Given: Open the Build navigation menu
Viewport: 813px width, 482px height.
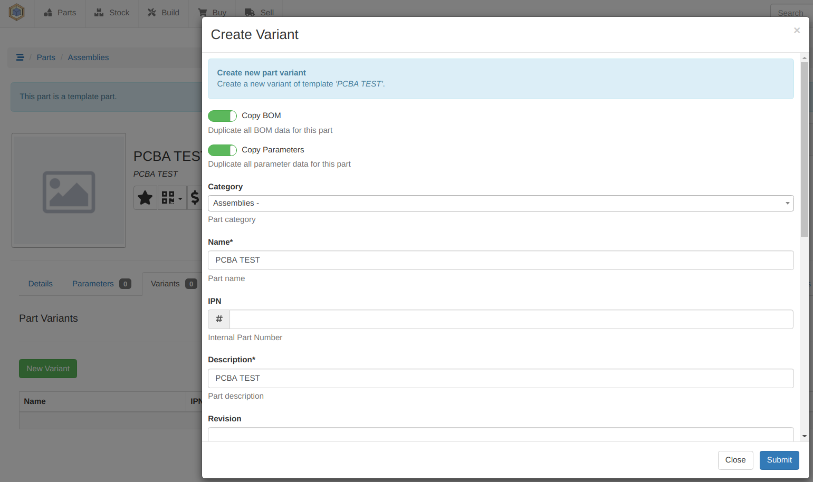Looking at the screenshot, I should coord(164,13).
